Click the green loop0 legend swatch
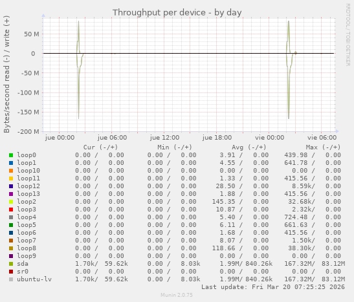354x302 pixels. point(11,155)
